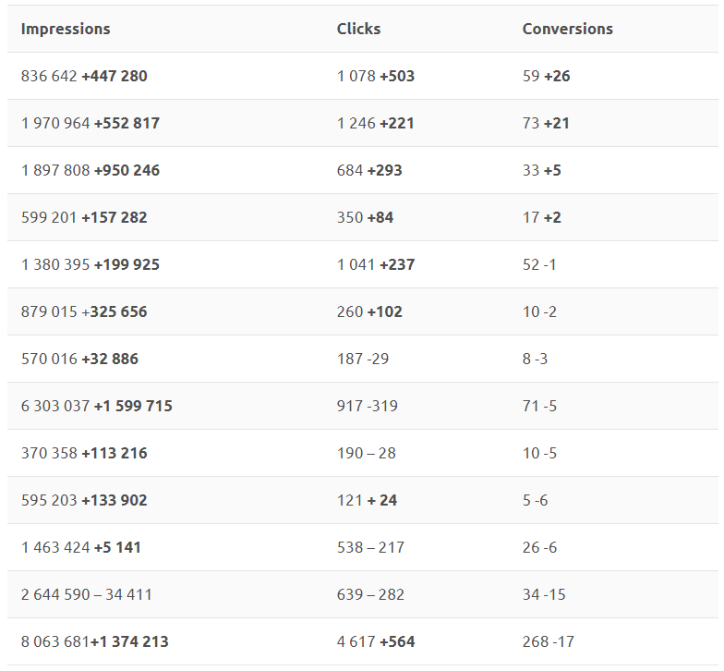Click the impressions value 6 303 037 +1 599 715
The image size is (724, 671).
tap(96, 406)
